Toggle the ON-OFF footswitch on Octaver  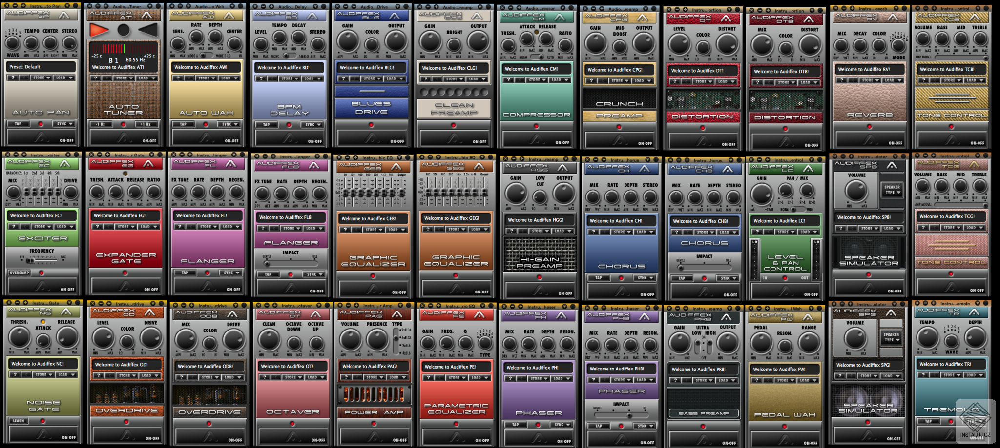pyautogui.click(x=292, y=437)
